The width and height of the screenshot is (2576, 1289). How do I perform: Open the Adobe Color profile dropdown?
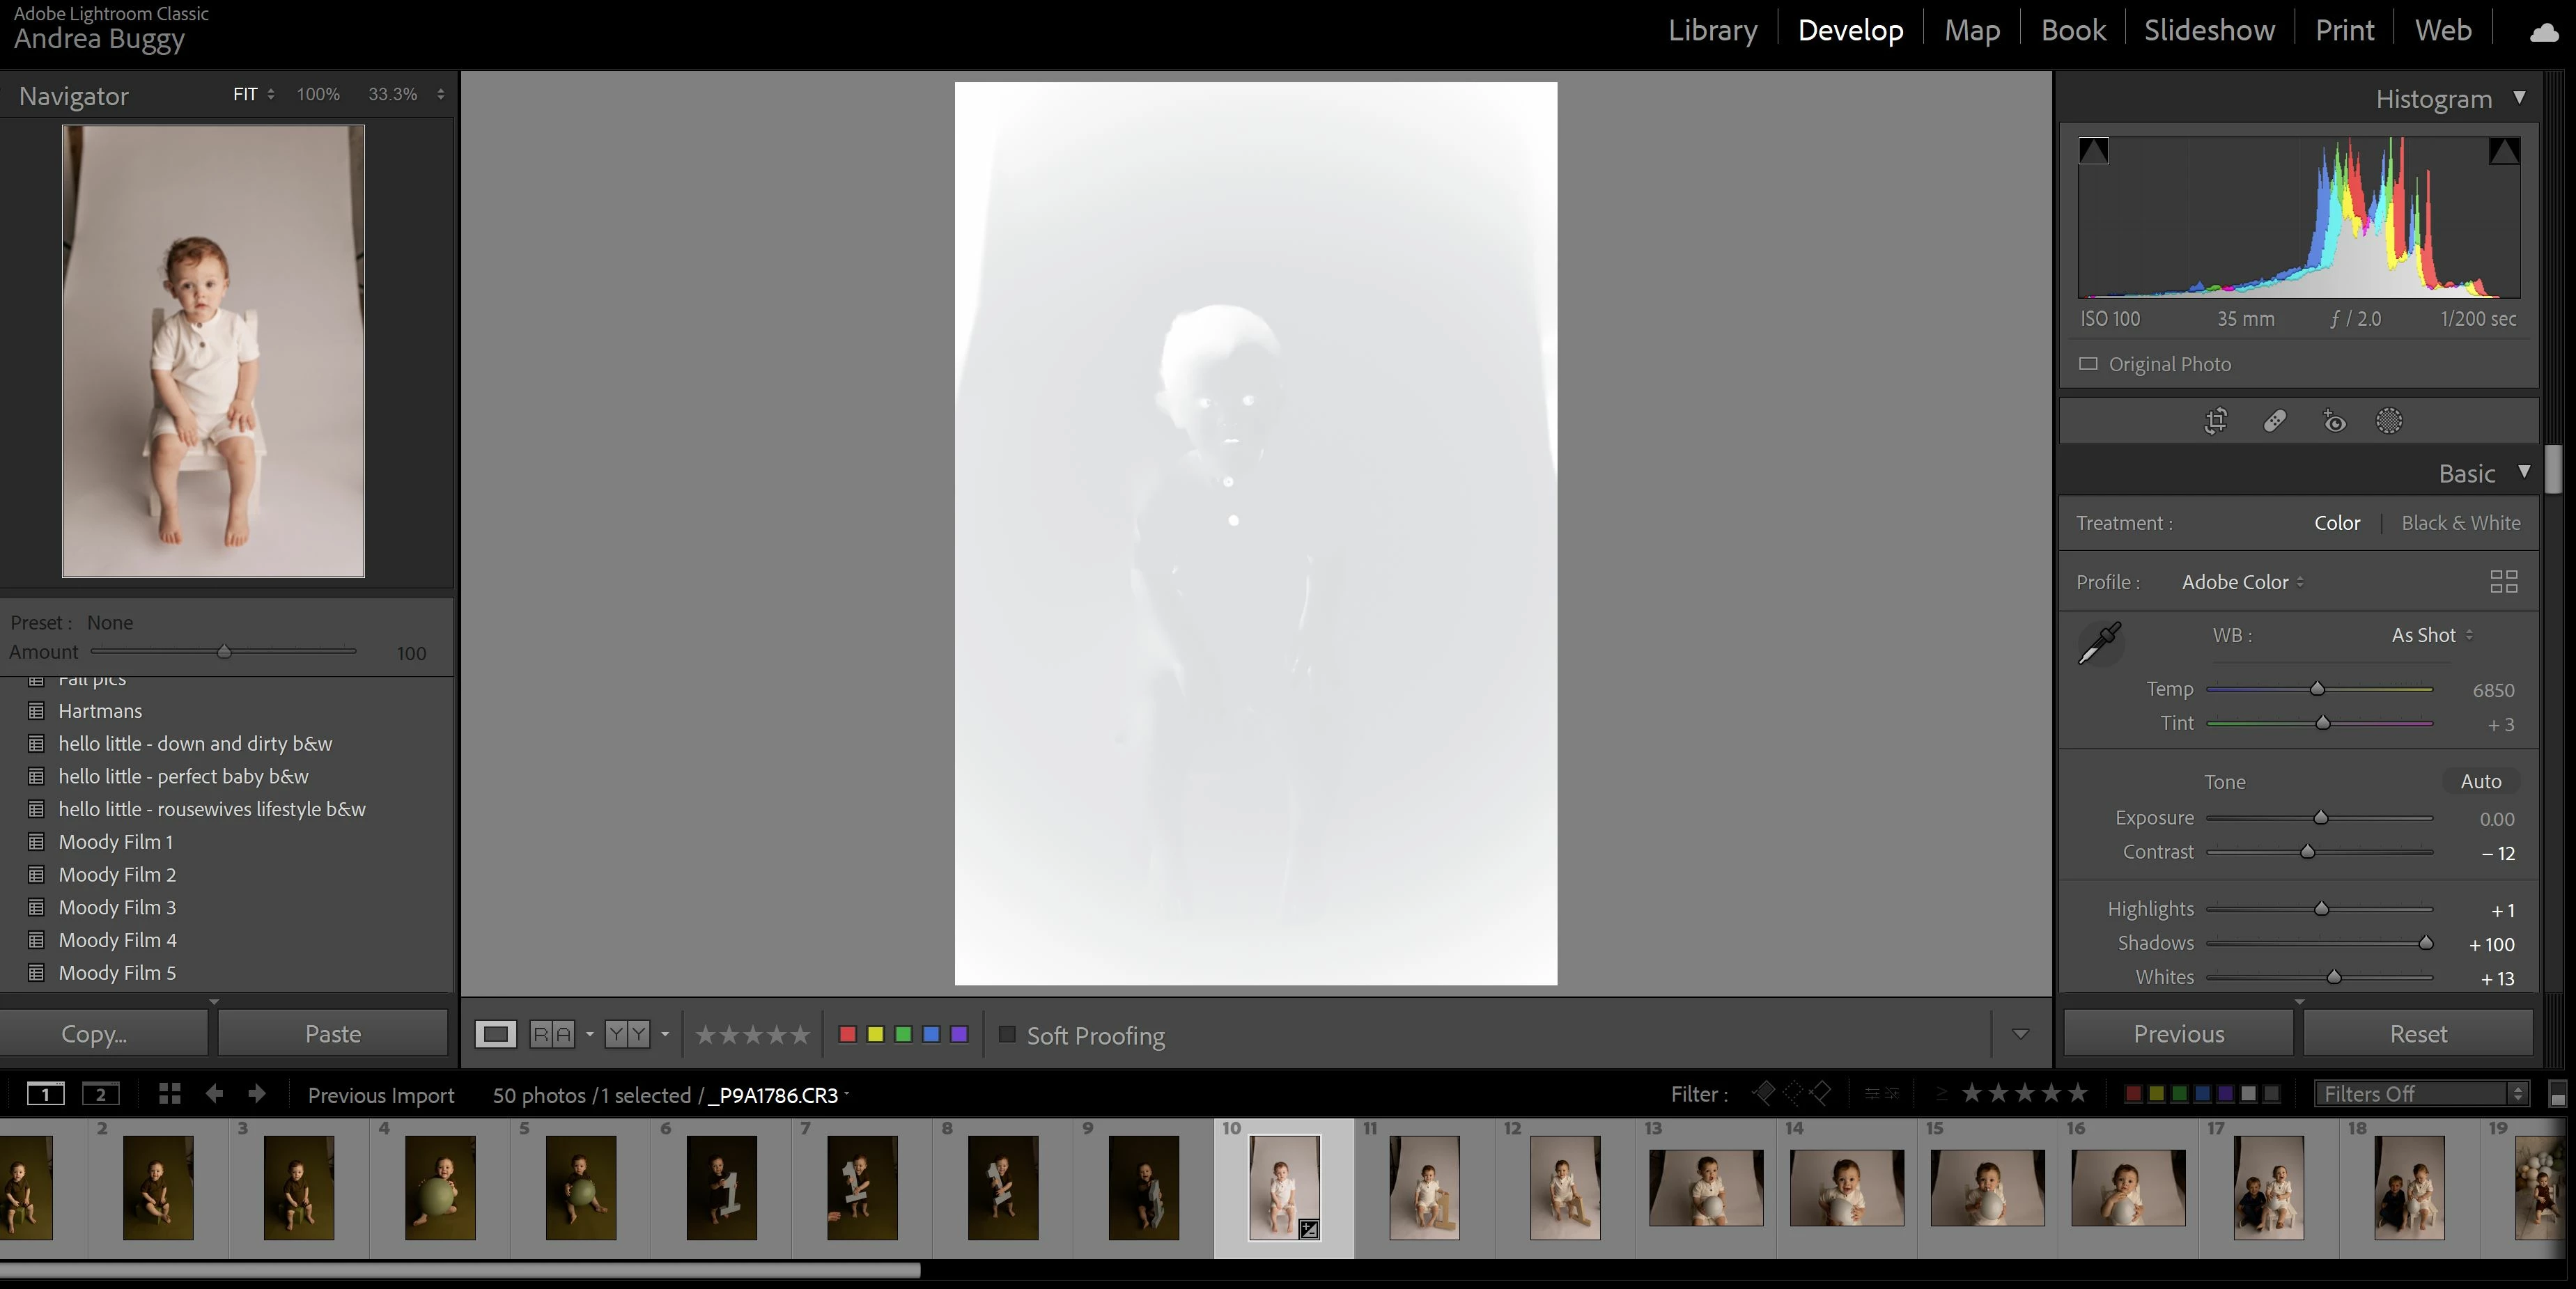click(2242, 582)
